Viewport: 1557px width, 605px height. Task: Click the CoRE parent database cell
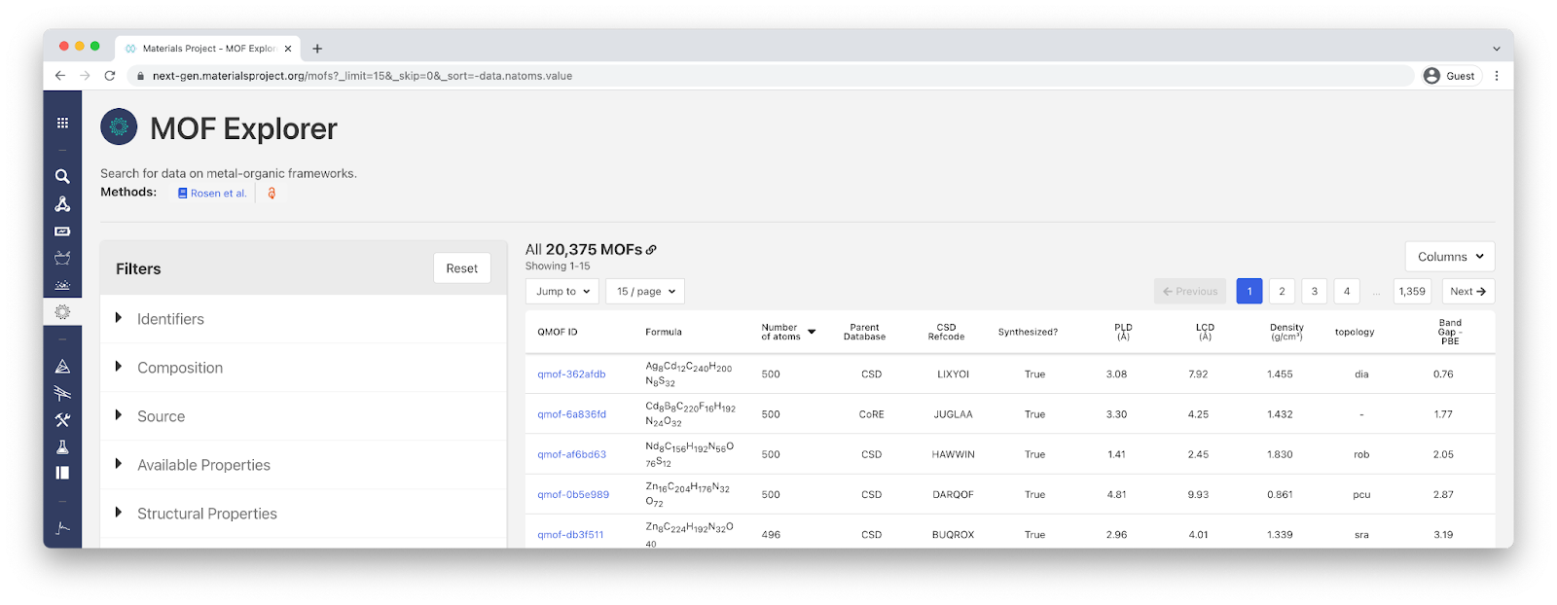click(x=871, y=414)
